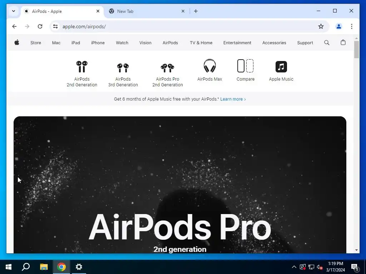Open the network tray icon

311,267
